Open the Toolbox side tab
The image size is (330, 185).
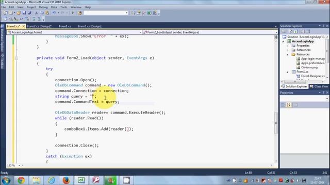tap(2, 61)
